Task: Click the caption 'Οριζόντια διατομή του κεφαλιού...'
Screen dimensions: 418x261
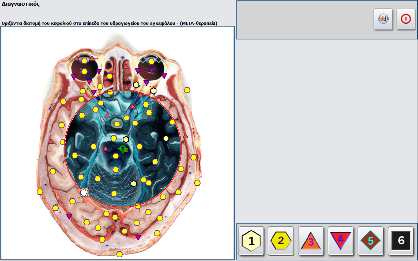Action: click(x=109, y=23)
